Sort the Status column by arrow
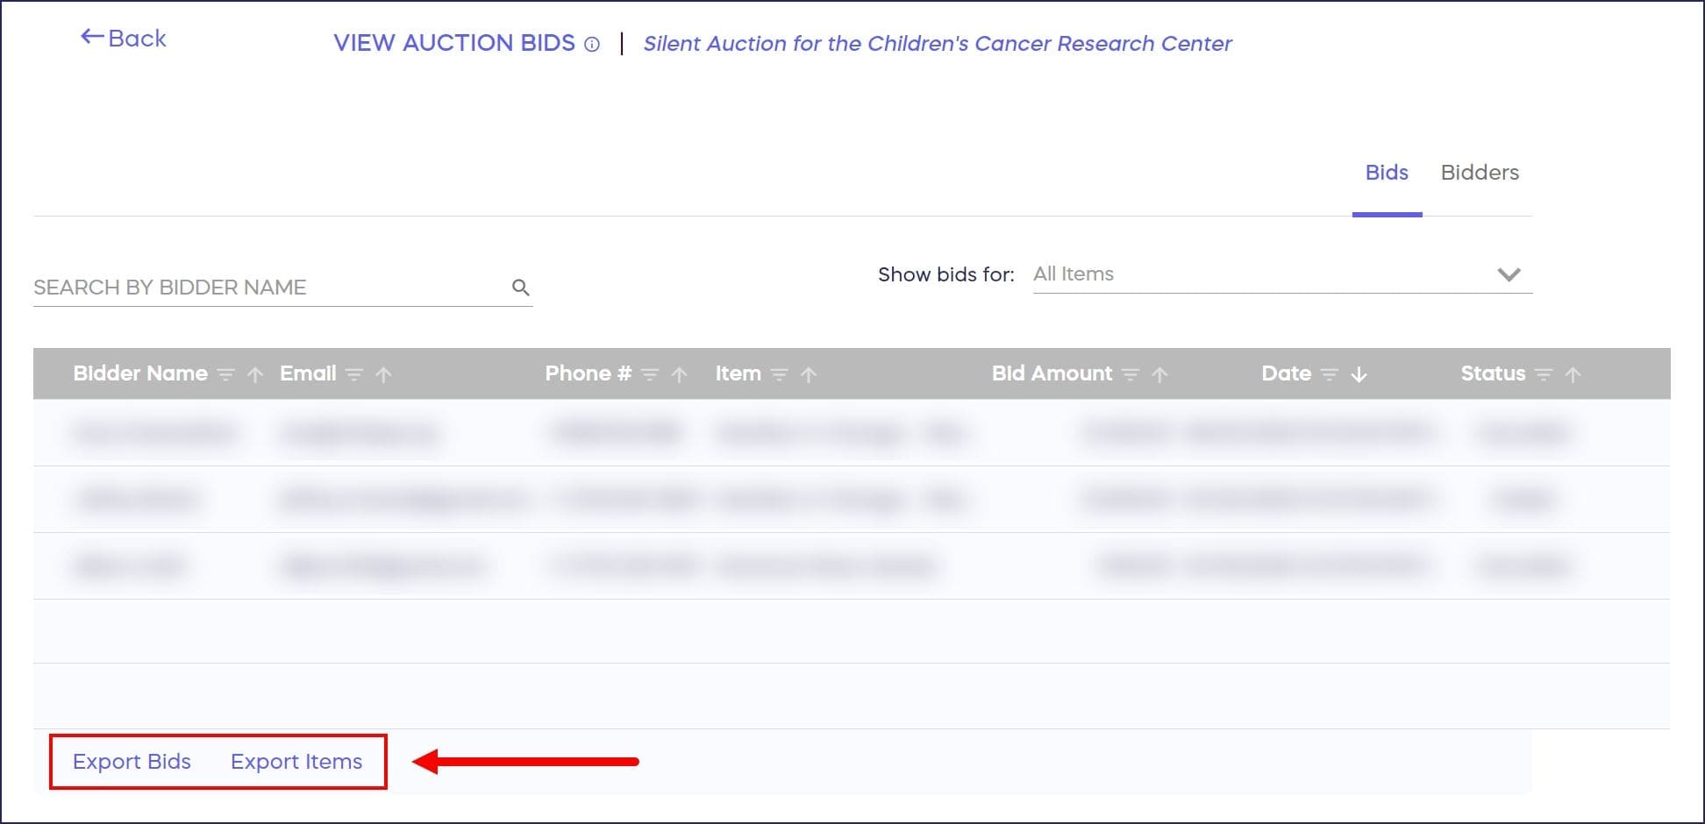 pyautogui.click(x=1573, y=375)
